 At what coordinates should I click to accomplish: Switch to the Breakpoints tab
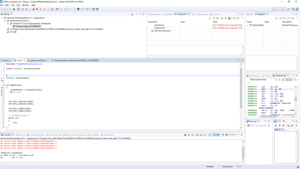(x=155, y=14)
